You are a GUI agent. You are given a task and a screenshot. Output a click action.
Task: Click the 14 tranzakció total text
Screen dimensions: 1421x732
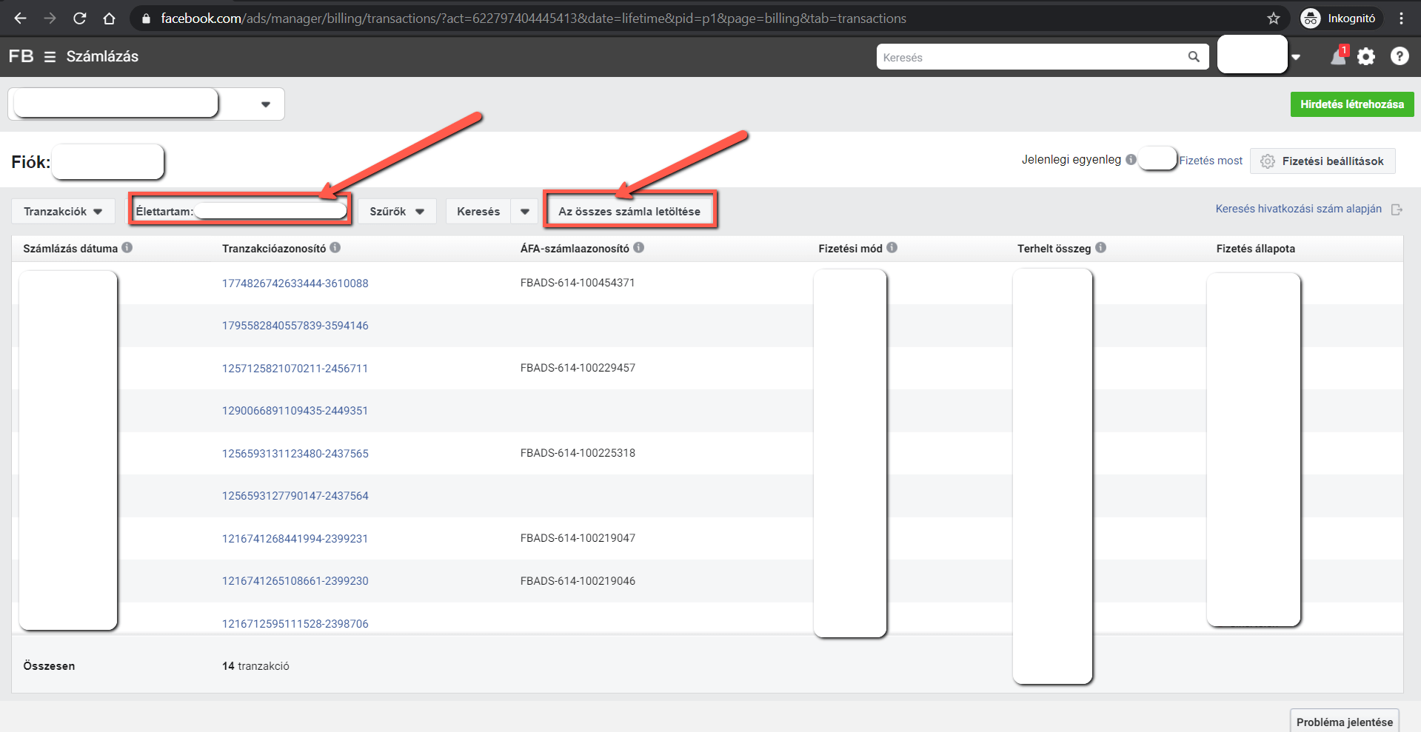(x=255, y=666)
